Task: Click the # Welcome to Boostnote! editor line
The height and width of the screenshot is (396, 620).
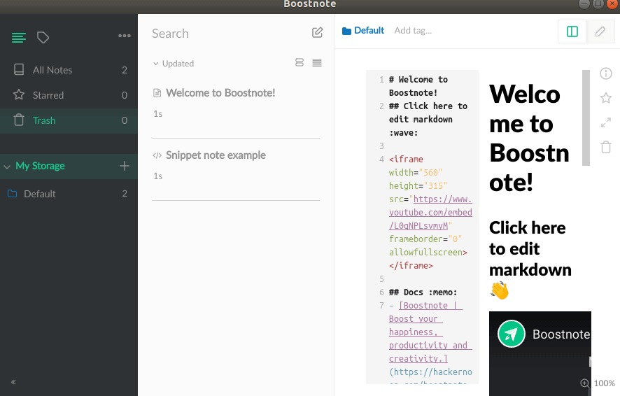Action: 418,86
